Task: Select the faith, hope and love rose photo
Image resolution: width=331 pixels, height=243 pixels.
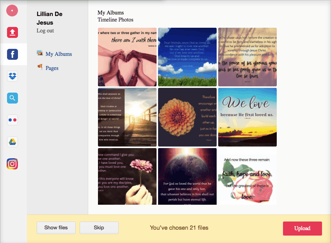Action: 247,177
